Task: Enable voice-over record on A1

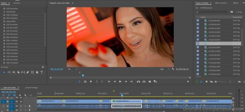Action: pos(29,106)
